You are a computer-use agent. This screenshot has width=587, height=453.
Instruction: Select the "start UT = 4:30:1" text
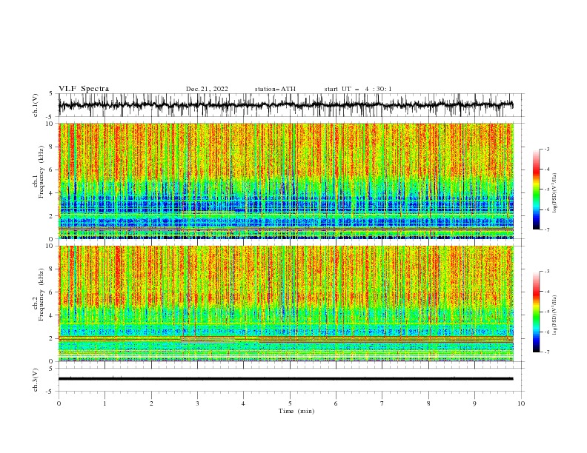358,89
